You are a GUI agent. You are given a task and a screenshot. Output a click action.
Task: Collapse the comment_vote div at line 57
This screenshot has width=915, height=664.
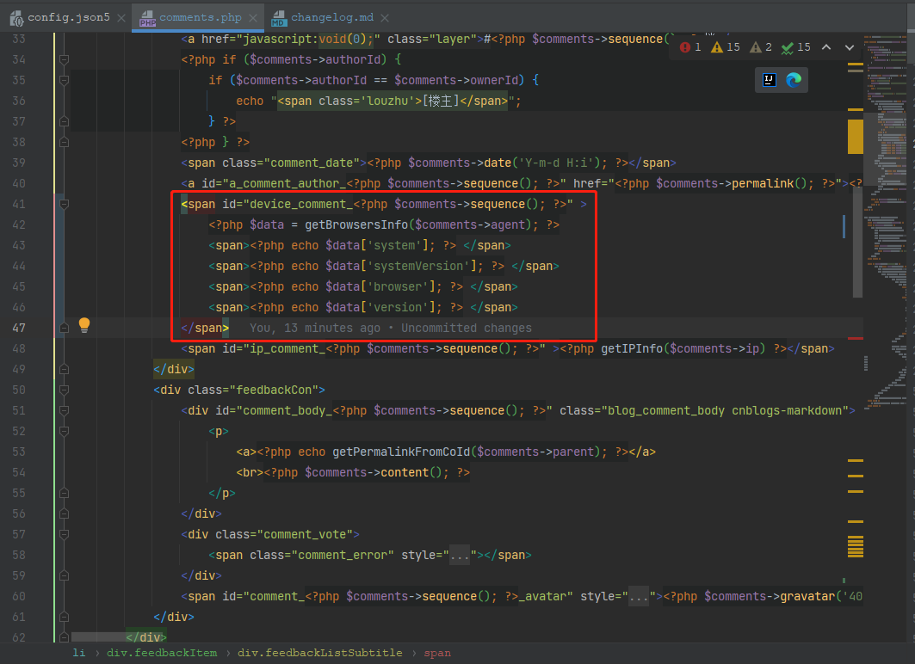tap(65, 534)
